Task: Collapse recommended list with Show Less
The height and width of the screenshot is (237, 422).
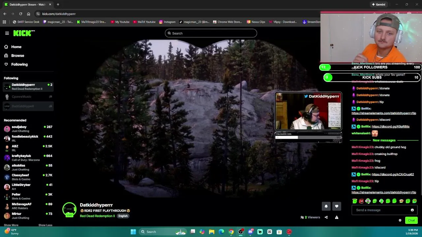Action: pos(45,225)
